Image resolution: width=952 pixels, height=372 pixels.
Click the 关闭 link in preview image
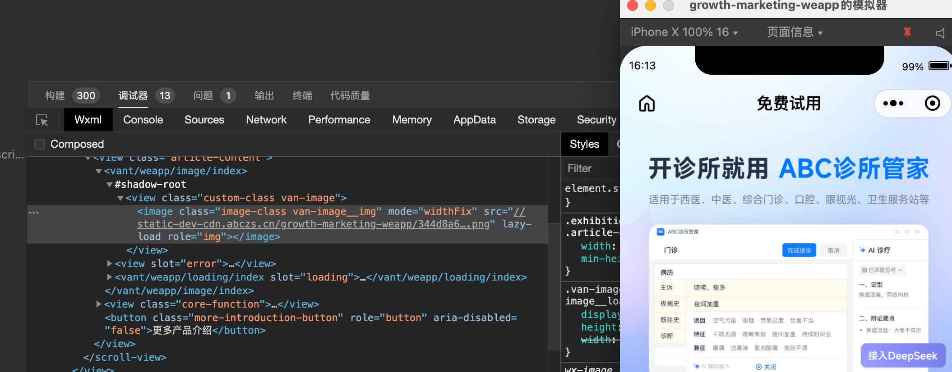tap(766, 367)
